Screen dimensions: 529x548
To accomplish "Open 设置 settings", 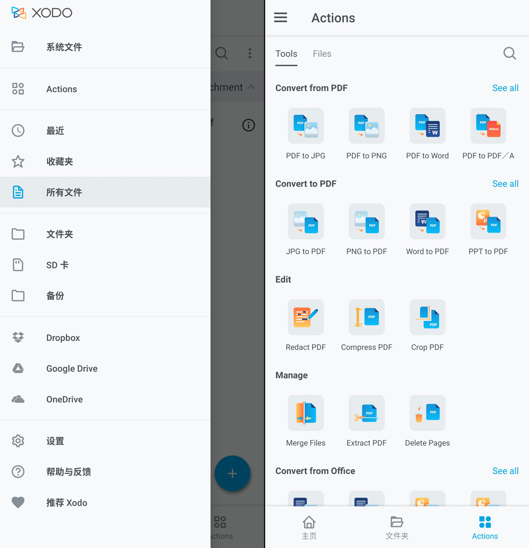I will 105,441.
